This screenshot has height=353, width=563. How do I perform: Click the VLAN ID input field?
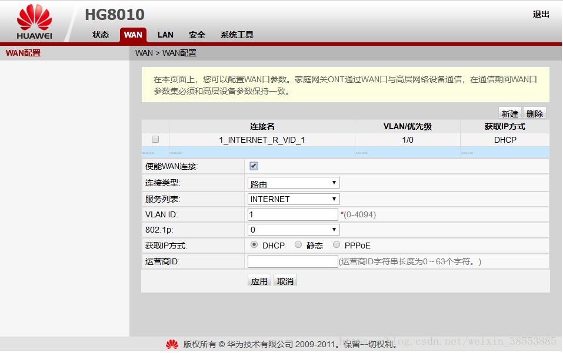(x=292, y=214)
